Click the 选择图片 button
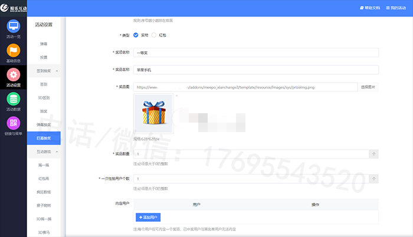Screen dimensions: 413x237 pos(368,87)
